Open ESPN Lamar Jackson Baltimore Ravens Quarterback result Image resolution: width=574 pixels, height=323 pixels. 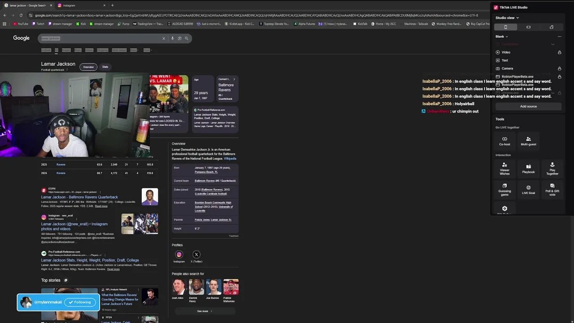click(79, 197)
